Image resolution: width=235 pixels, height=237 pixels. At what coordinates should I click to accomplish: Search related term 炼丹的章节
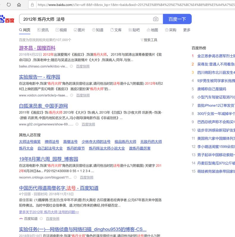coord(76,148)
